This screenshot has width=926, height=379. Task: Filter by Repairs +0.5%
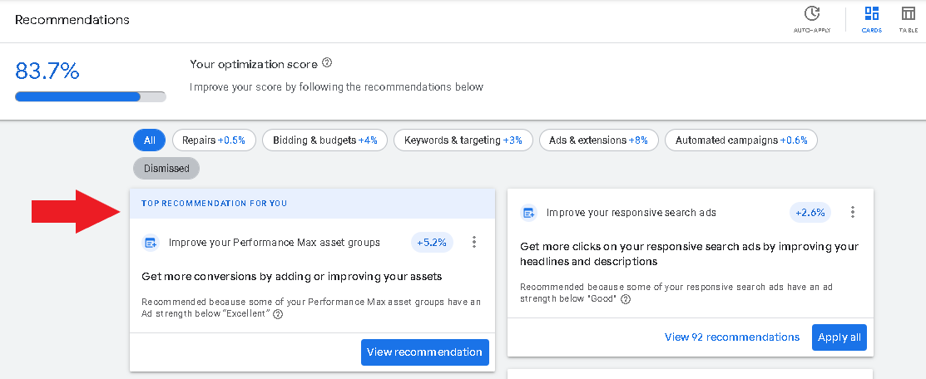pos(214,140)
